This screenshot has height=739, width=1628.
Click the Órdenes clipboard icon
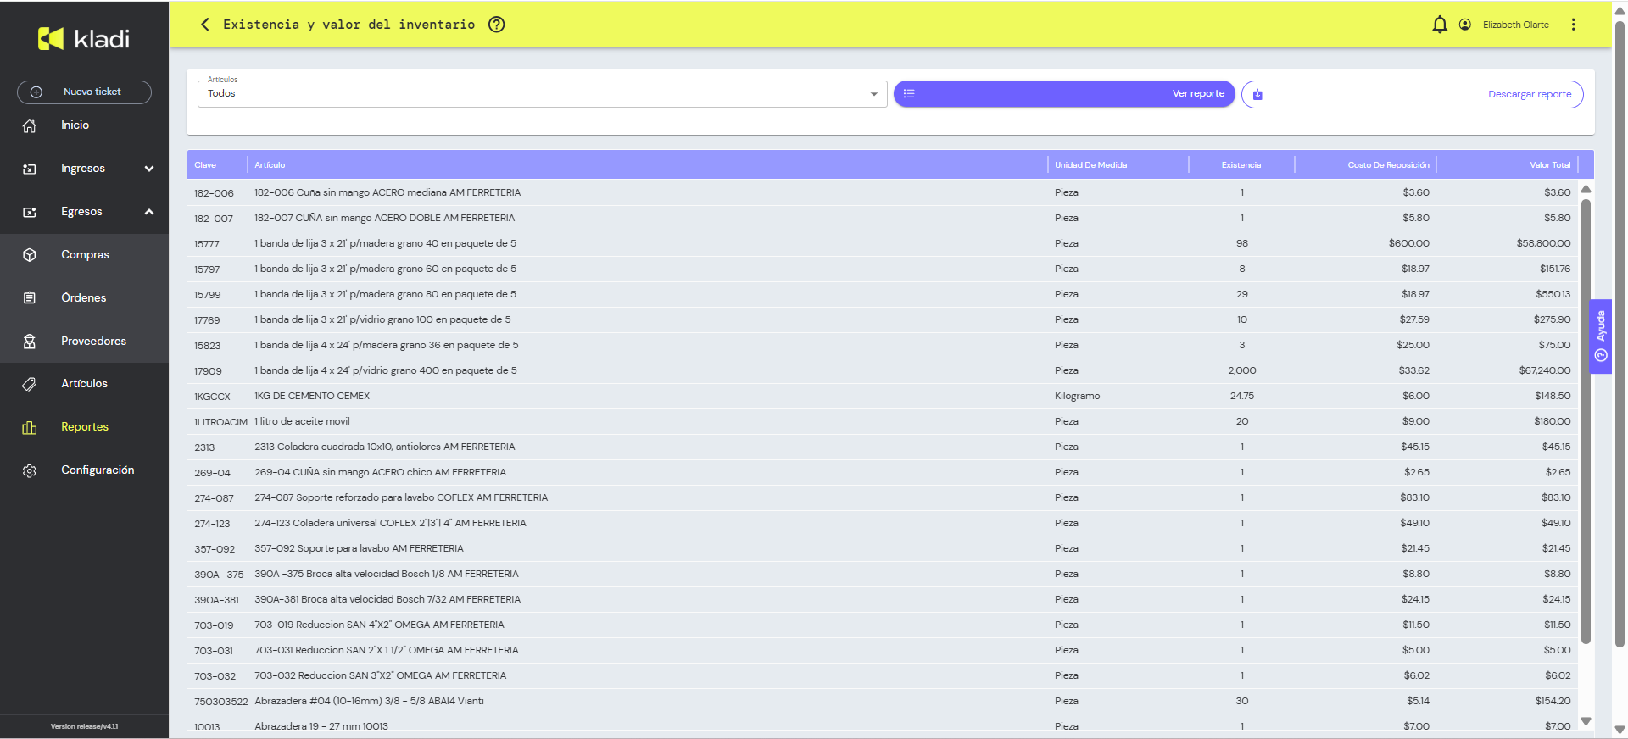pos(30,298)
